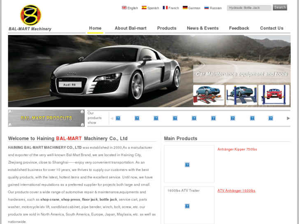Go to News & Events
The width and height of the screenshot is (299, 224).
point(203,28)
